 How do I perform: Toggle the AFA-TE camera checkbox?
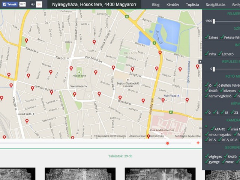tap(213, 129)
